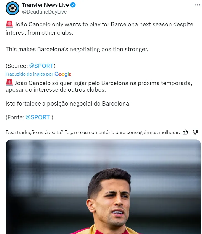Click the Google logo in translation credit

coord(63,74)
